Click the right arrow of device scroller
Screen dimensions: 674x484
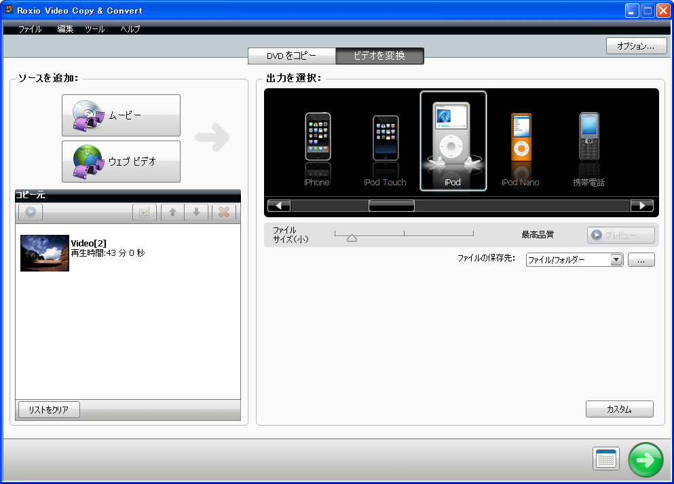(x=642, y=206)
